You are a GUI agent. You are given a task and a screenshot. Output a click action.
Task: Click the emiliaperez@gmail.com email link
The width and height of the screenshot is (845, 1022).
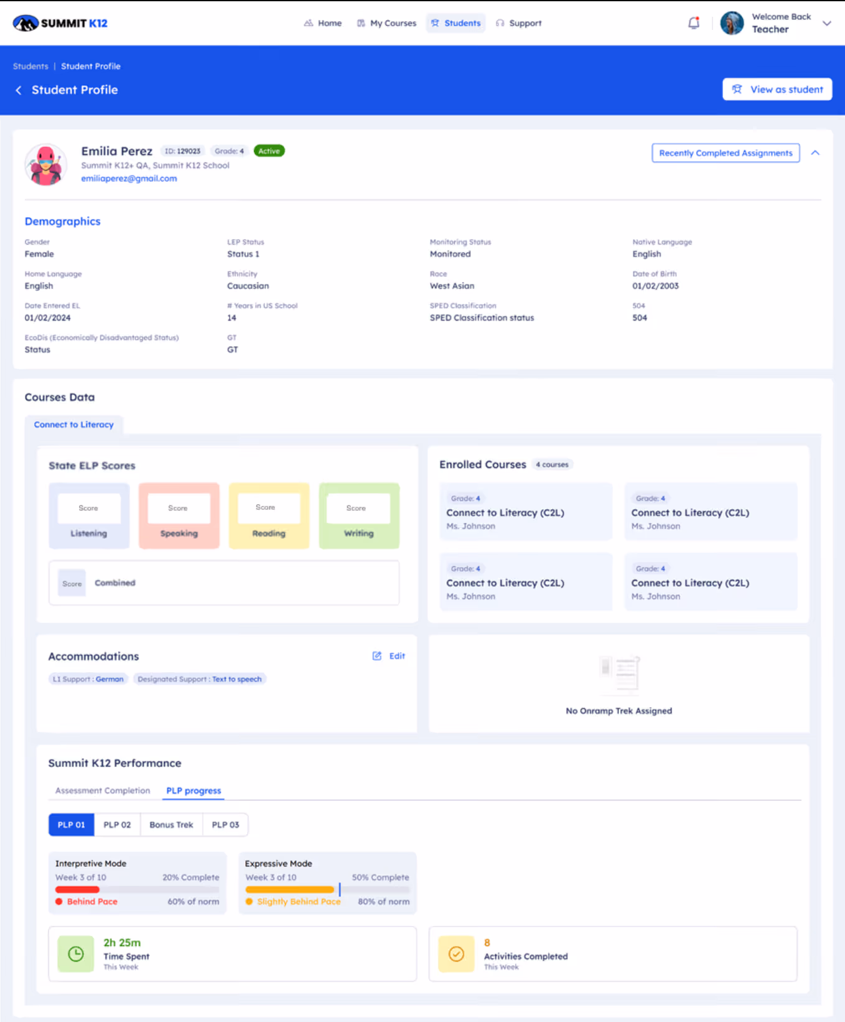click(129, 179)
